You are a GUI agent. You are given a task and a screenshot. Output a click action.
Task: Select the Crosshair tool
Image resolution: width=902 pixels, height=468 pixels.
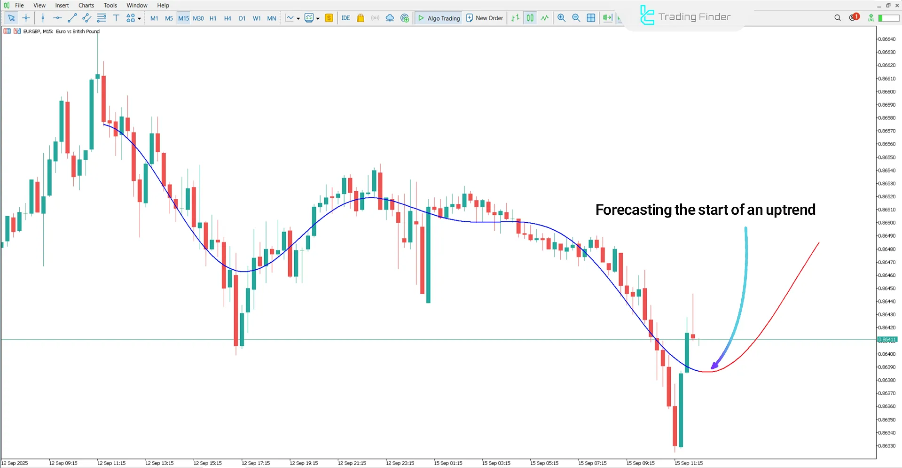point(26,18)
